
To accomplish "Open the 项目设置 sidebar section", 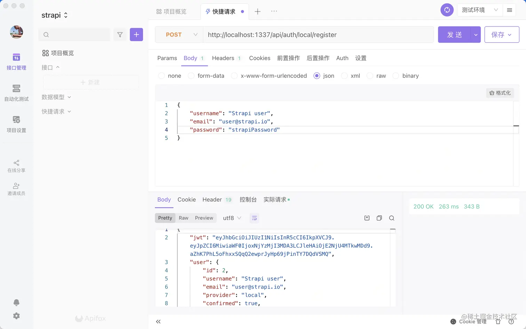I will [16, 124].
